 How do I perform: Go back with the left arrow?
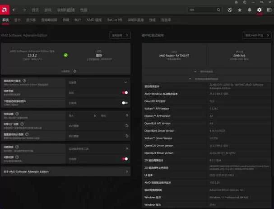15,10
